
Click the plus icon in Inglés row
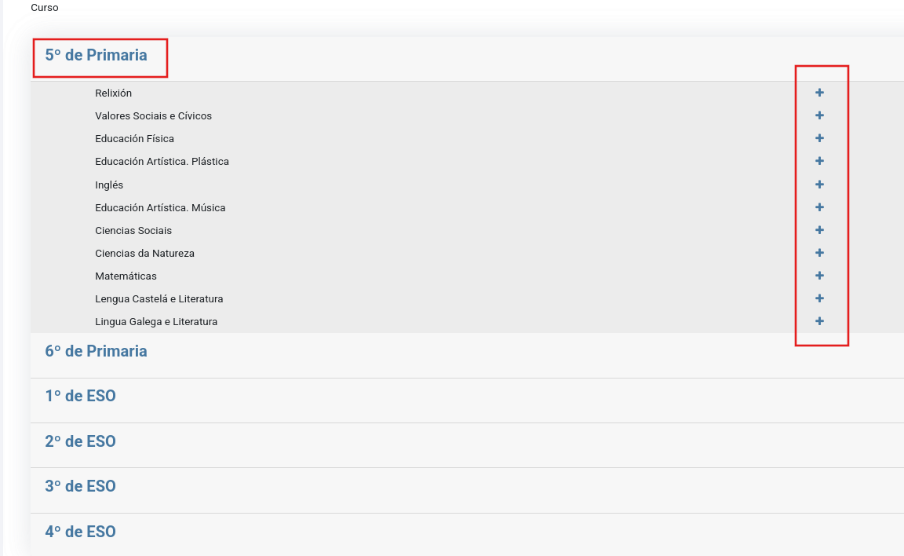(x=819, y=185)
